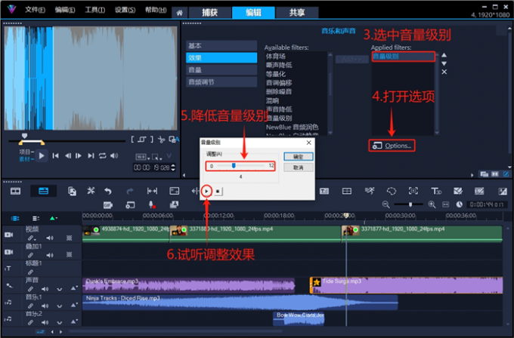
Task: Click the voice-over microphone record icon
Action: pos(152,204)
